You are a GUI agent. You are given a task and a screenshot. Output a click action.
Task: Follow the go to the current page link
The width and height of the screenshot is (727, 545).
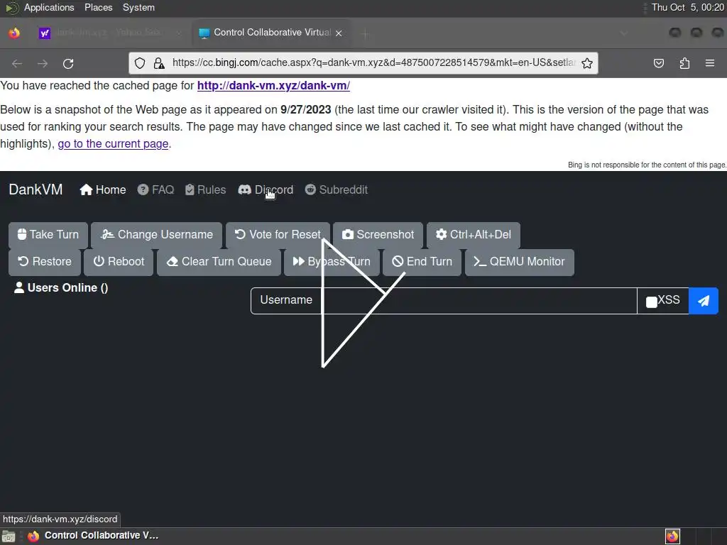(113, 143)
